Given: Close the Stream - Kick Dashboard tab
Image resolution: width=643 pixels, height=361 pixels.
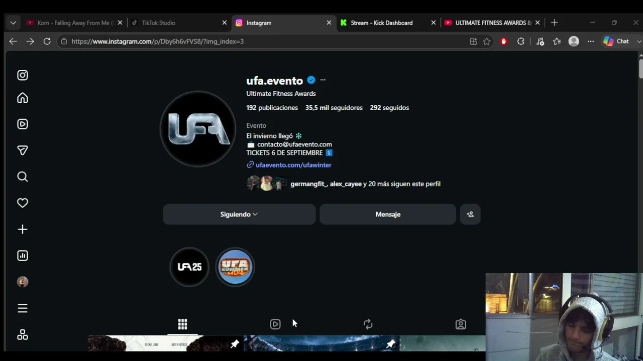Looking at the screenshot, I should 434,23.
